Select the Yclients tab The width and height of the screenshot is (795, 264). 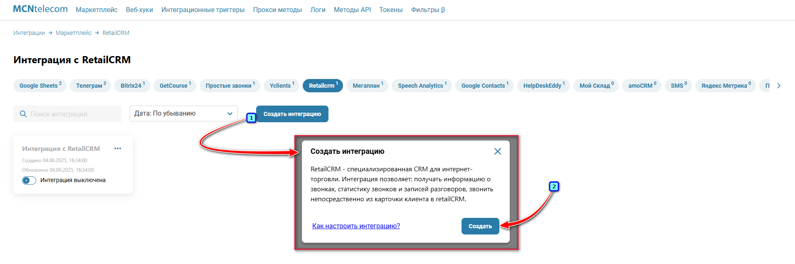click(x=281, y=86)
